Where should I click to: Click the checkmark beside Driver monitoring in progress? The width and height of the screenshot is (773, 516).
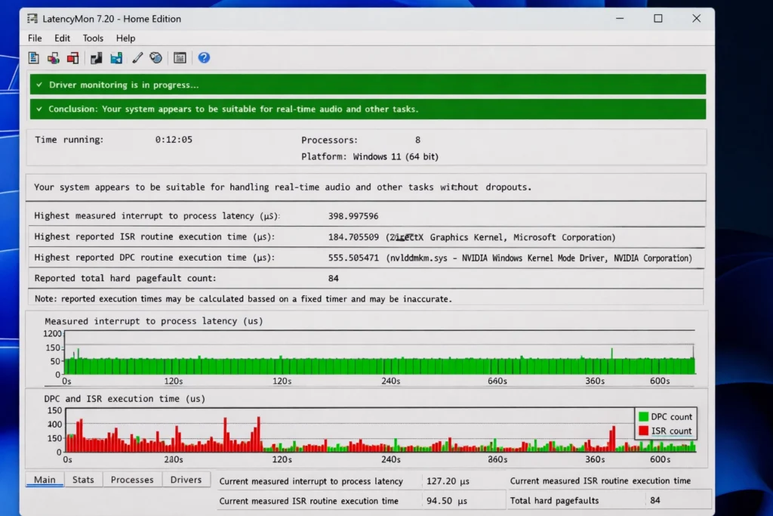(39, 85)
